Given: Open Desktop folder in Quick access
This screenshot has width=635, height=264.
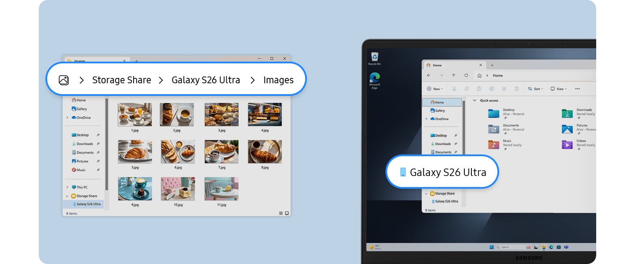Looking at the screenshot, I should click(x=506, y=114).
